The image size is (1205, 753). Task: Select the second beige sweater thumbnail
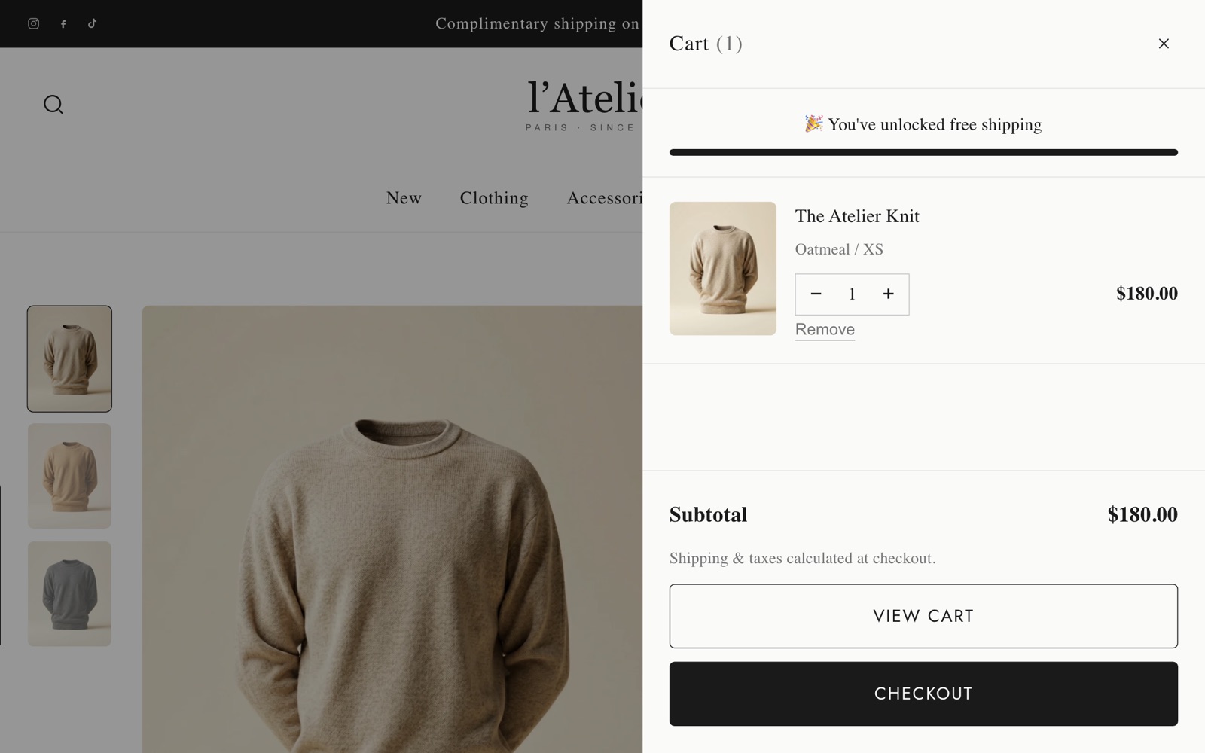click(69, 476)
